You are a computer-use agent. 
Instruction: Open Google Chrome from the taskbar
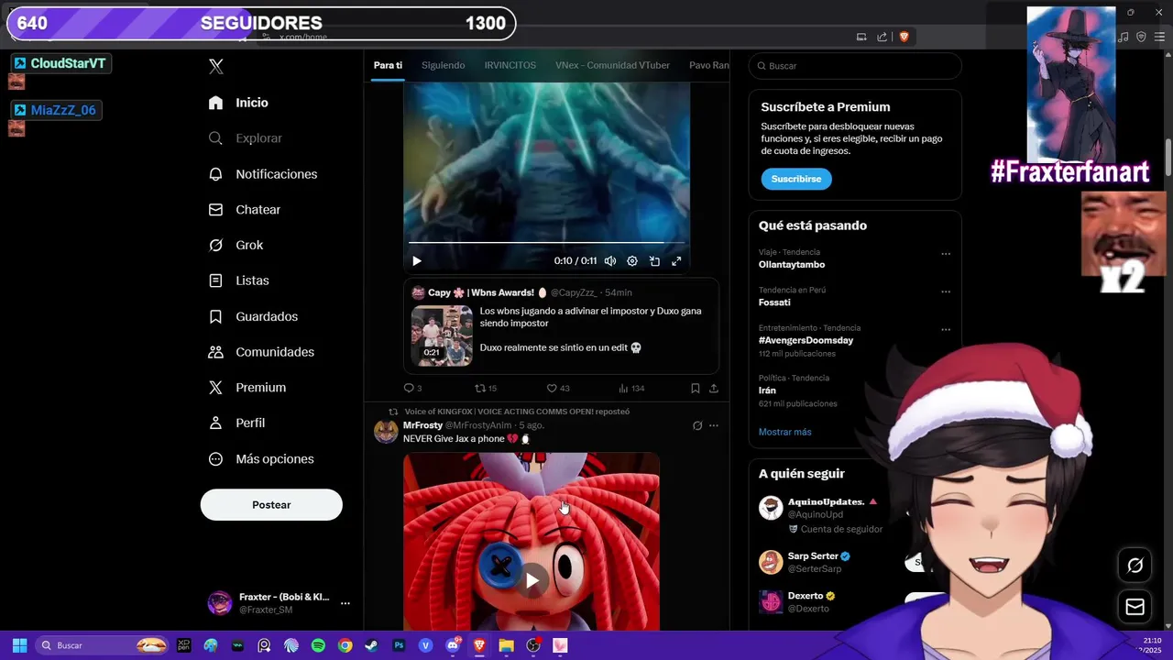pos(345,645)
